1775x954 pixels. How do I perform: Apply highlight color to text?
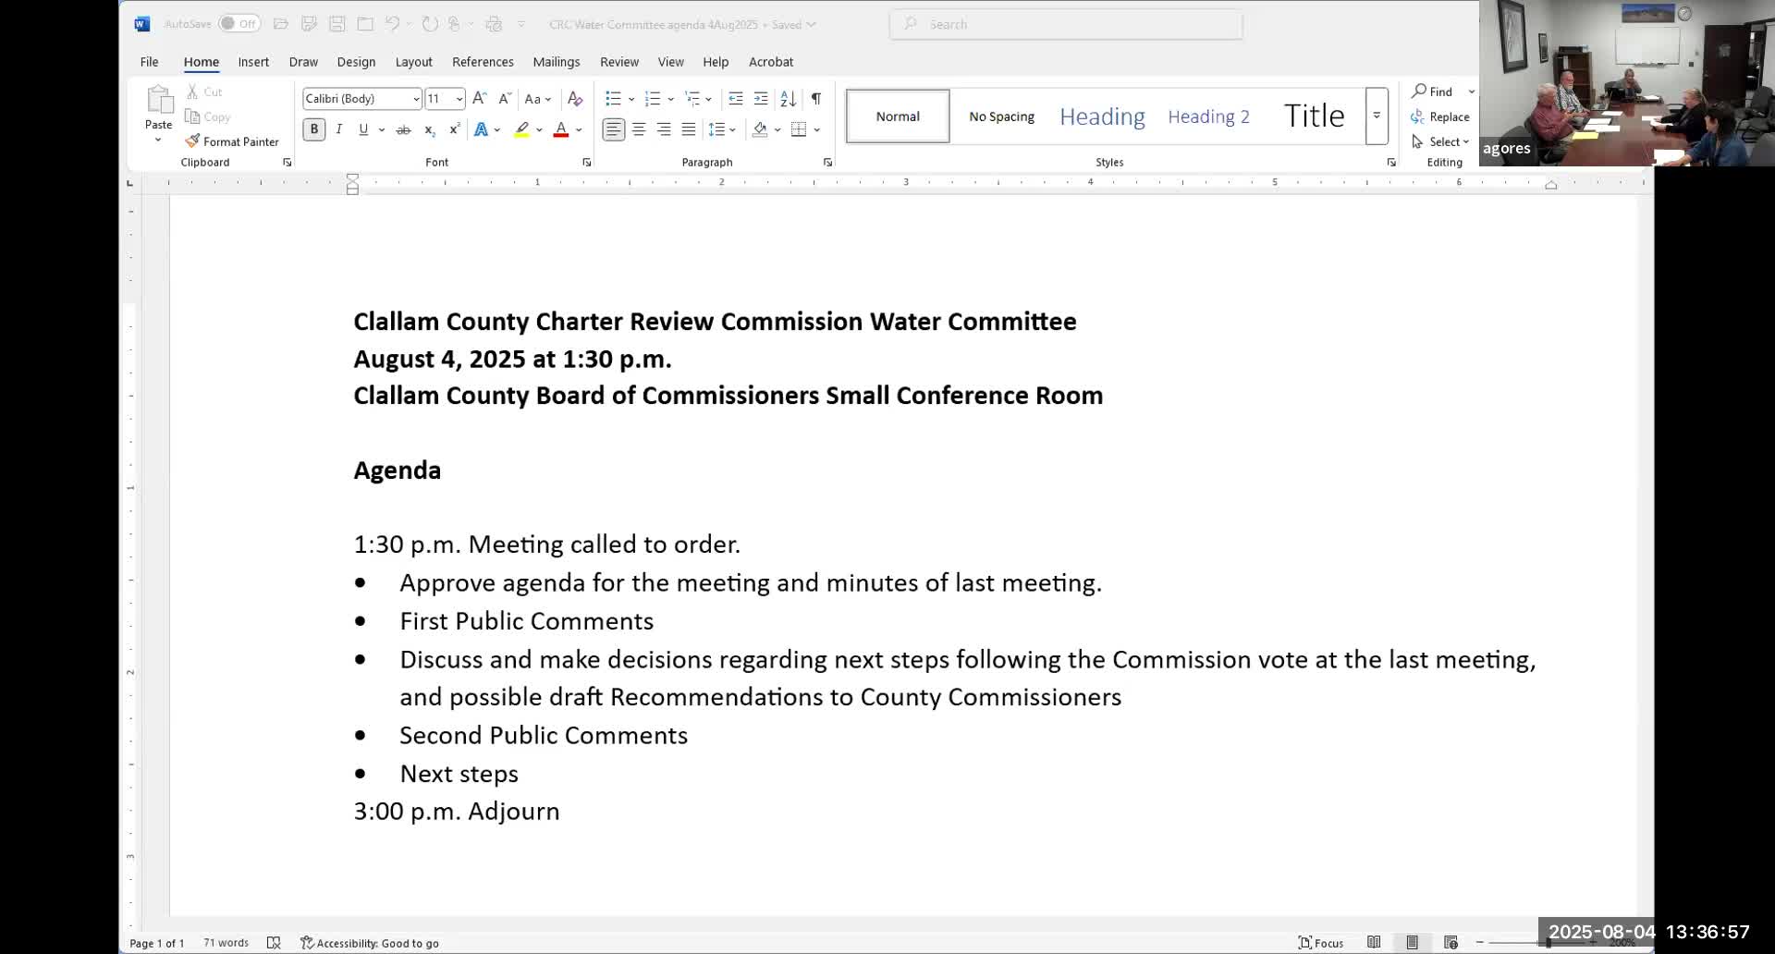pos(521,129)
